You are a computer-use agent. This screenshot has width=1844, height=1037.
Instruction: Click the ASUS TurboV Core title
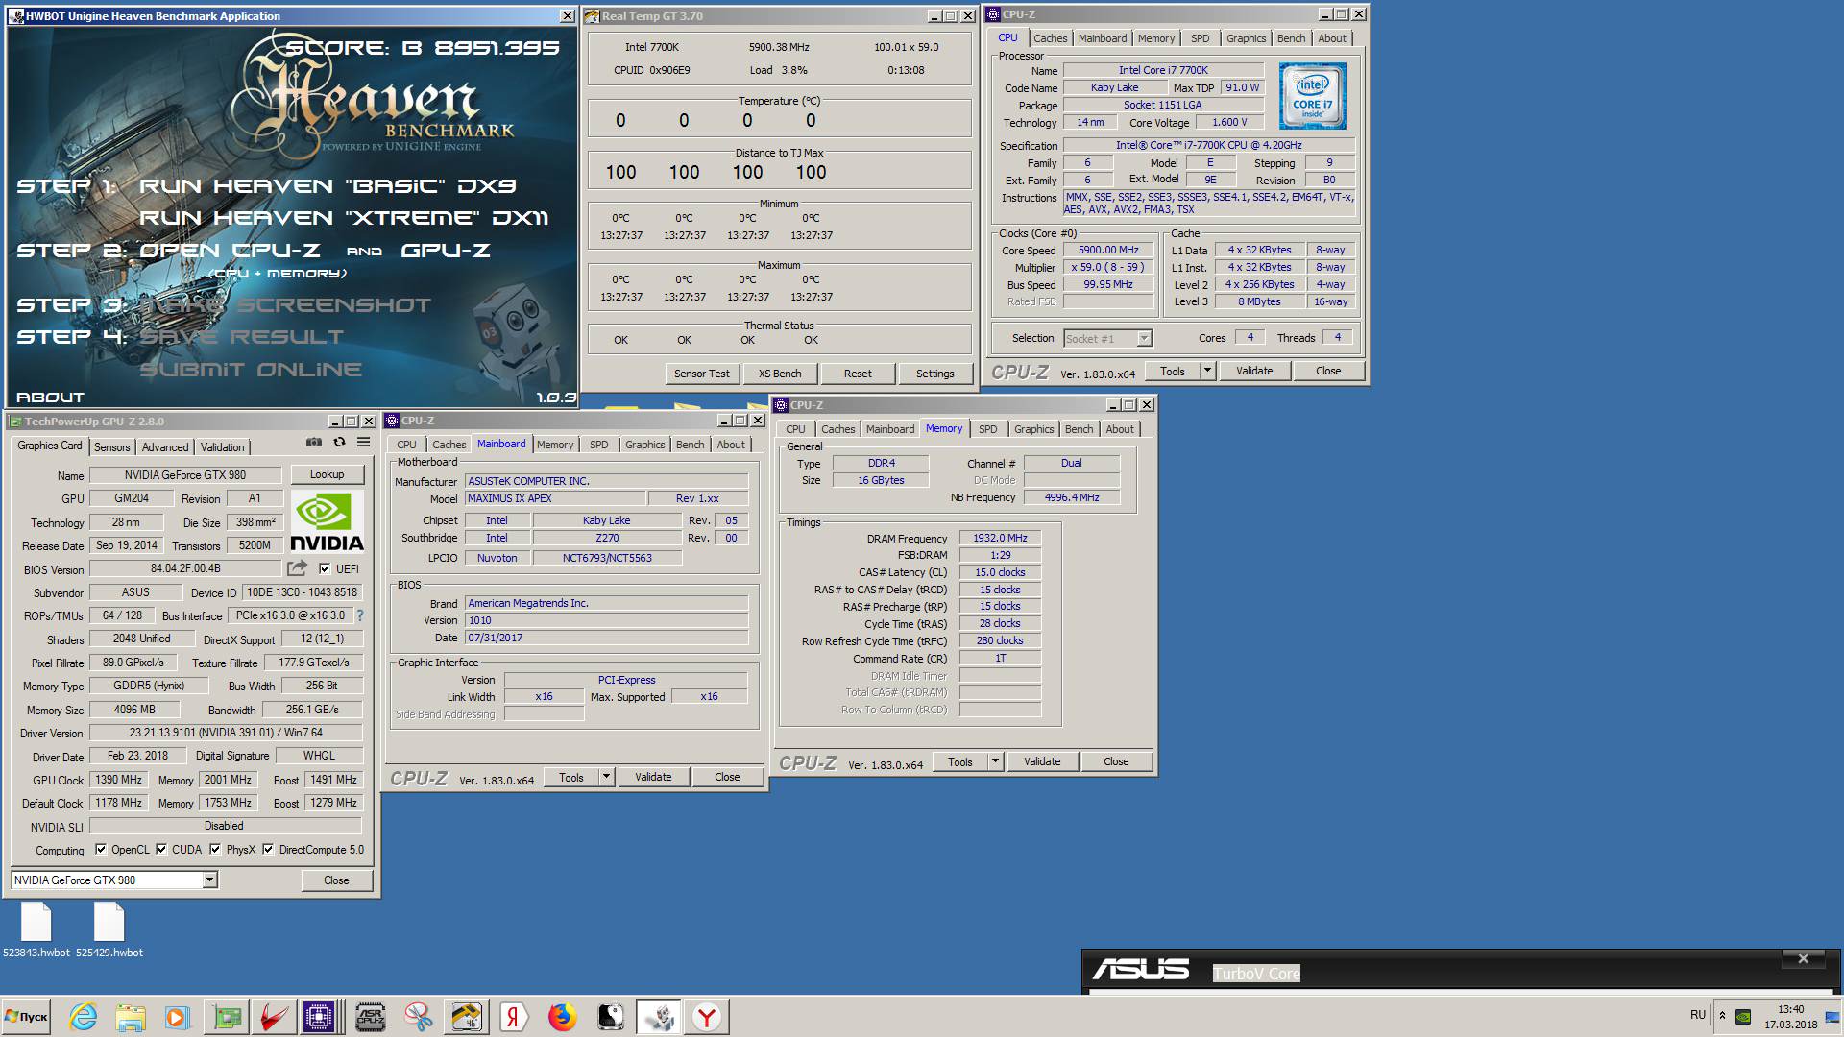[x=1255, y=974]
